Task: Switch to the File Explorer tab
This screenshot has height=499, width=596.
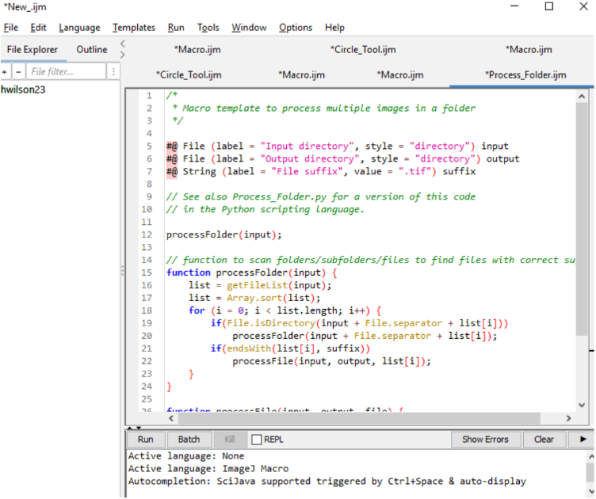Action: (32, 49)
